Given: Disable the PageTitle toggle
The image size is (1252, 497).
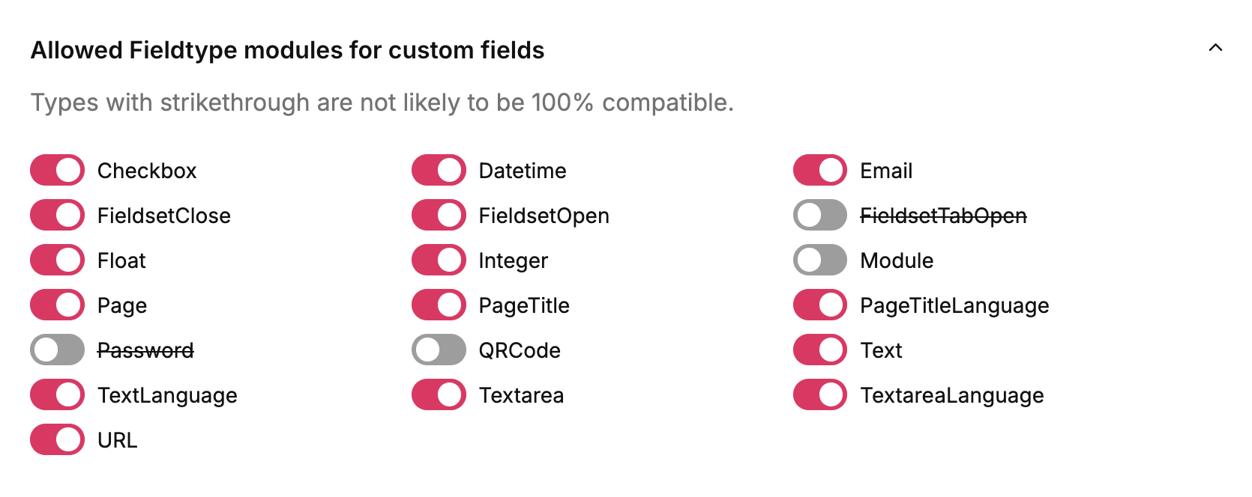Looking at the screenshot, I should coord(439,305).
